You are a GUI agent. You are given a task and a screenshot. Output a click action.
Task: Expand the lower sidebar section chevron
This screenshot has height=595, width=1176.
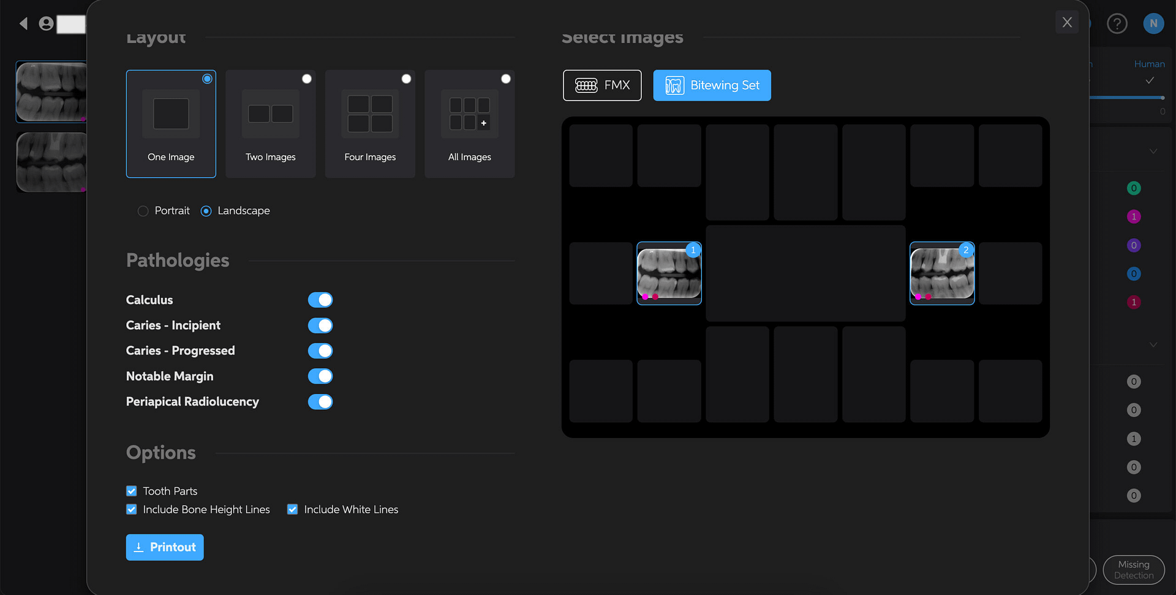click(x=1153, y=344)
